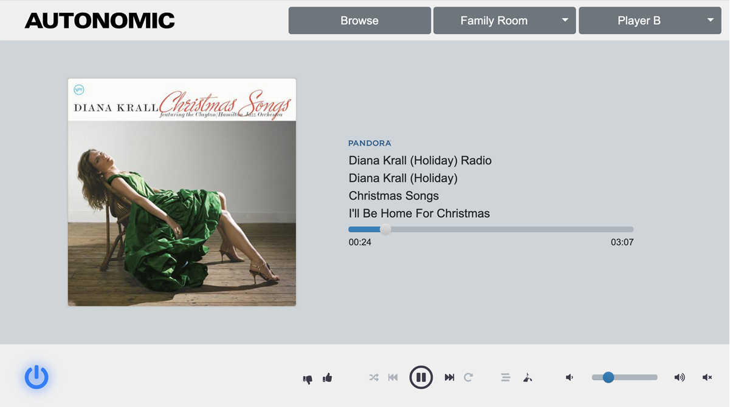Toggle shuffle mode
Screen dimensions: 730x407
coord(374,377)
